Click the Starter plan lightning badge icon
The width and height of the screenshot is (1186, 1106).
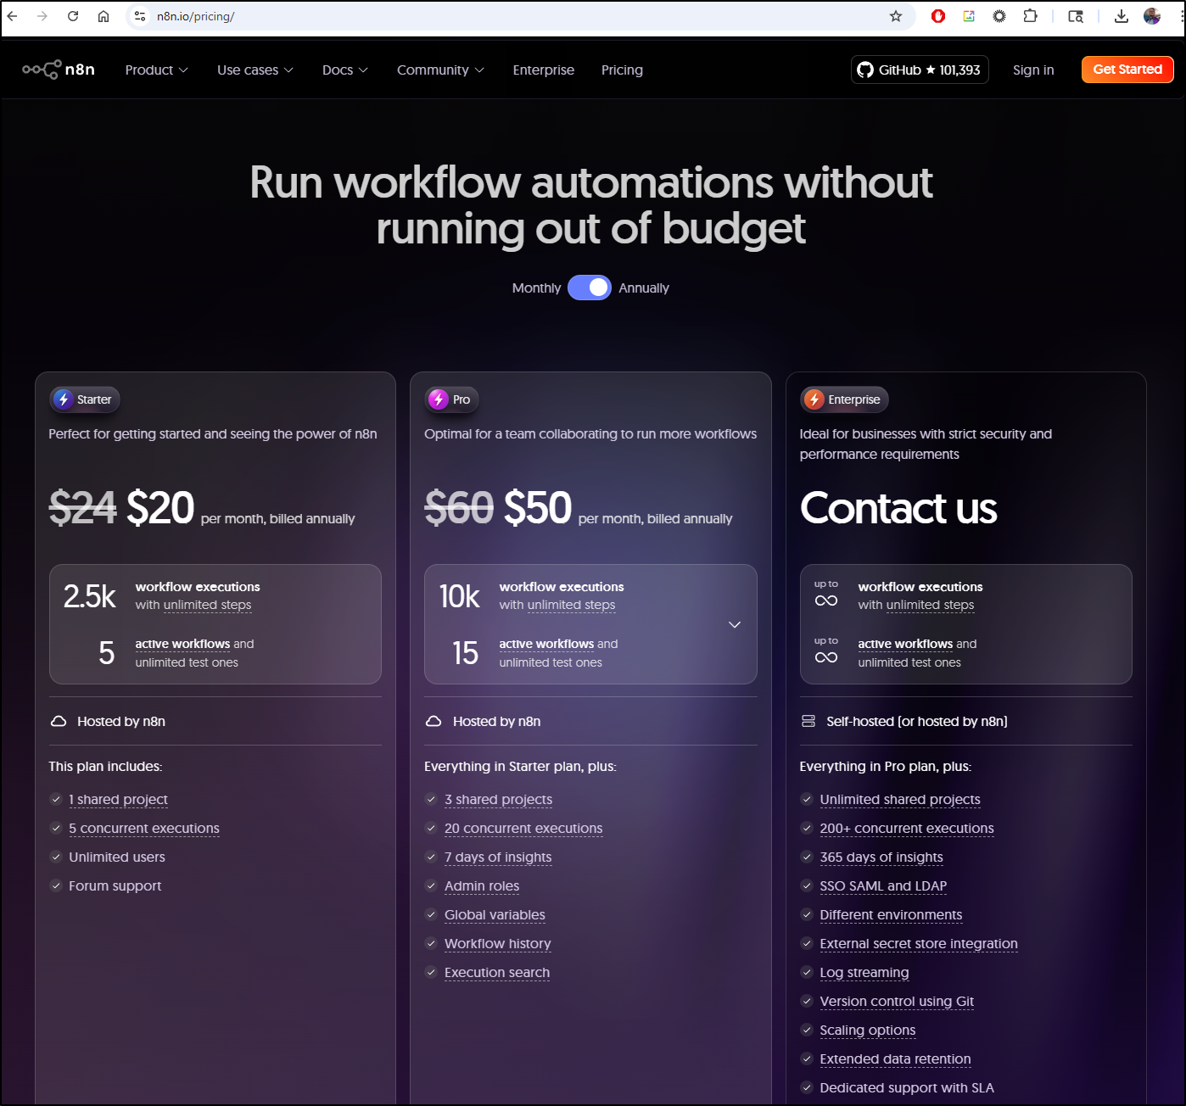[64, 399]
